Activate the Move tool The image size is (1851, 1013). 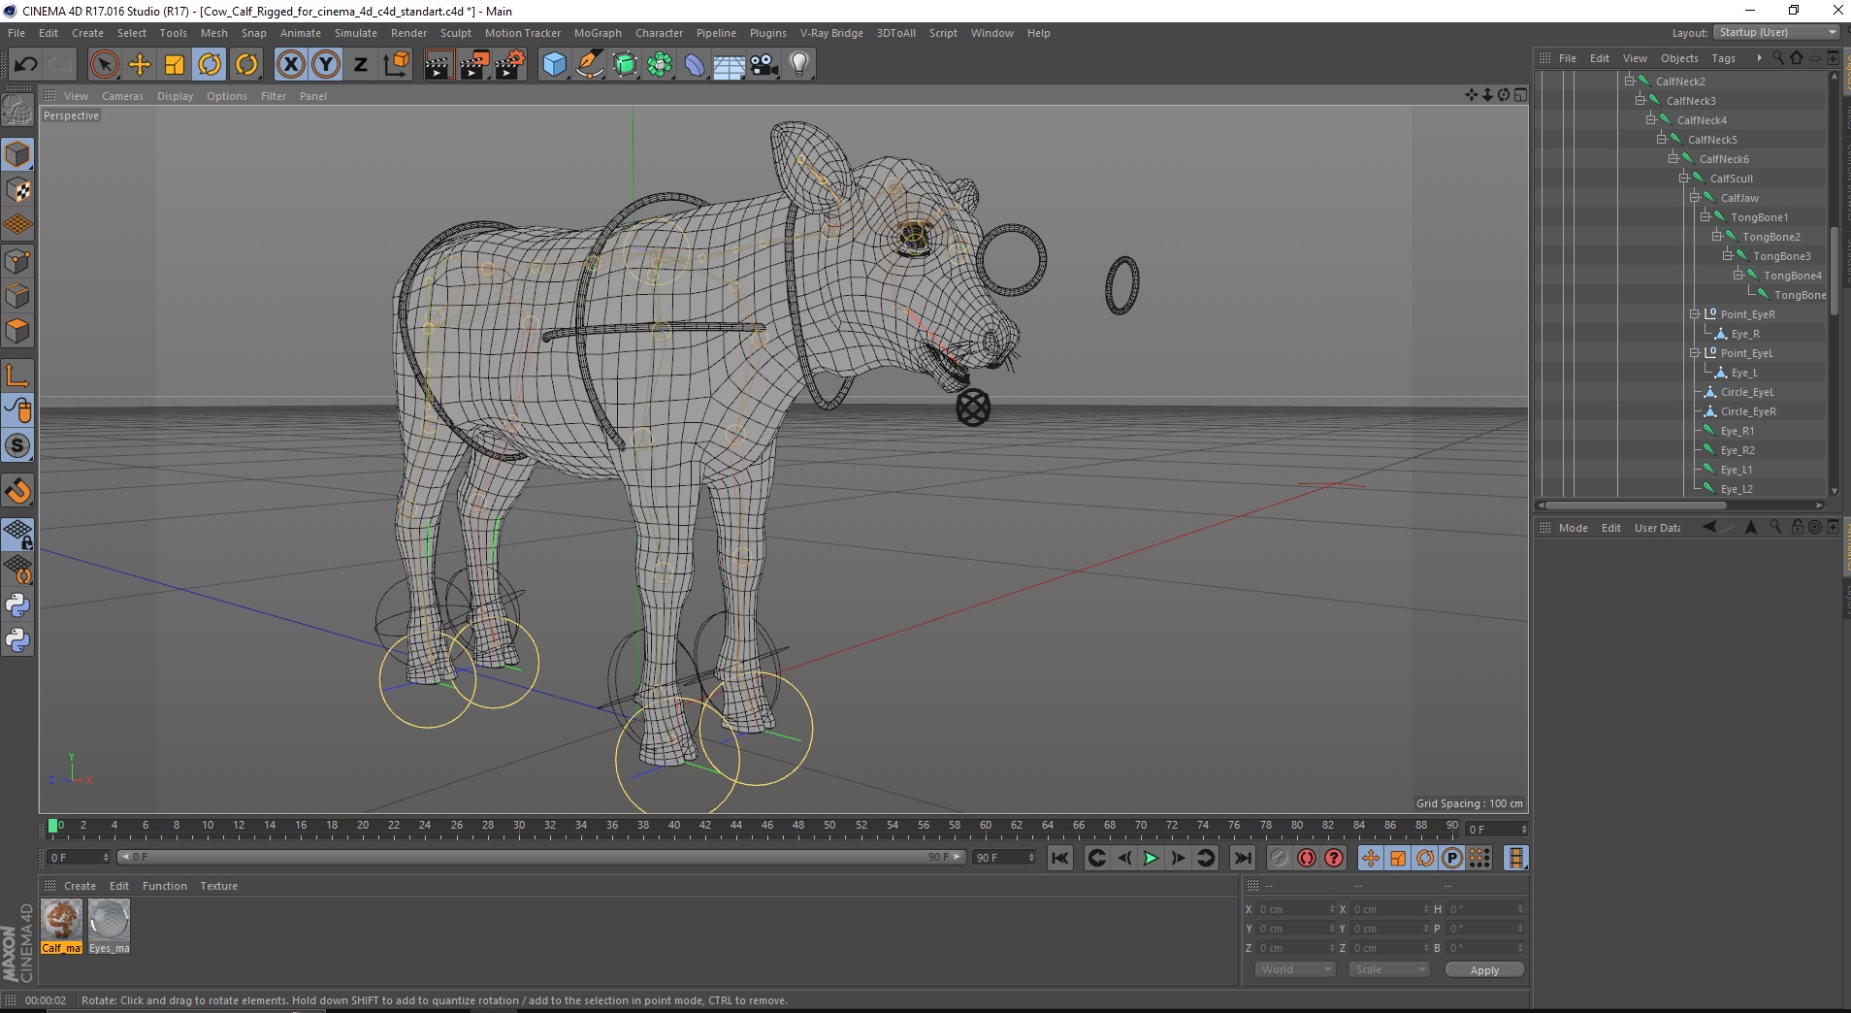140,65
